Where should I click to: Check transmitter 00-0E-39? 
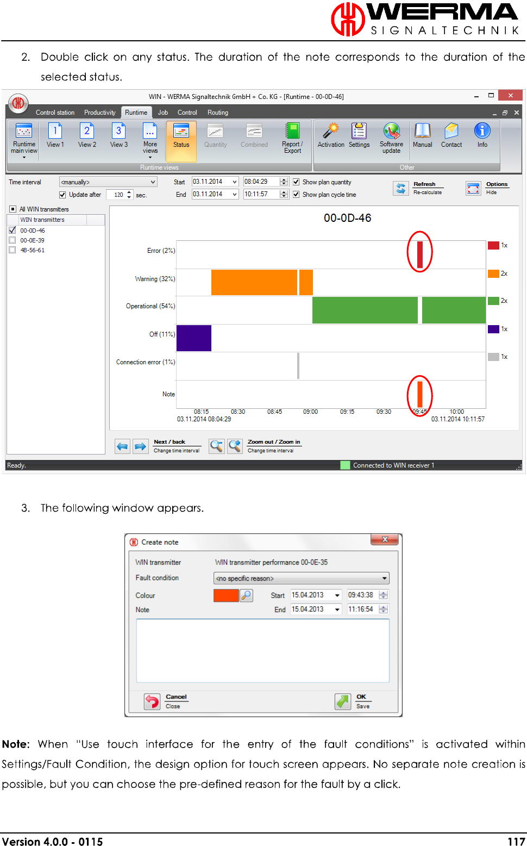12,240
